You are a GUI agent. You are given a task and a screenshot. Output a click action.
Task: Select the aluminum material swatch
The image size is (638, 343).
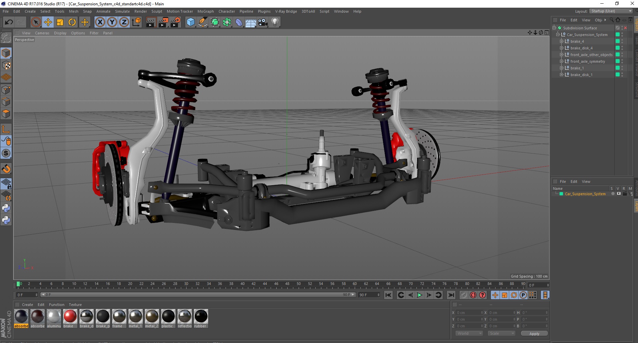coord(54,319)
